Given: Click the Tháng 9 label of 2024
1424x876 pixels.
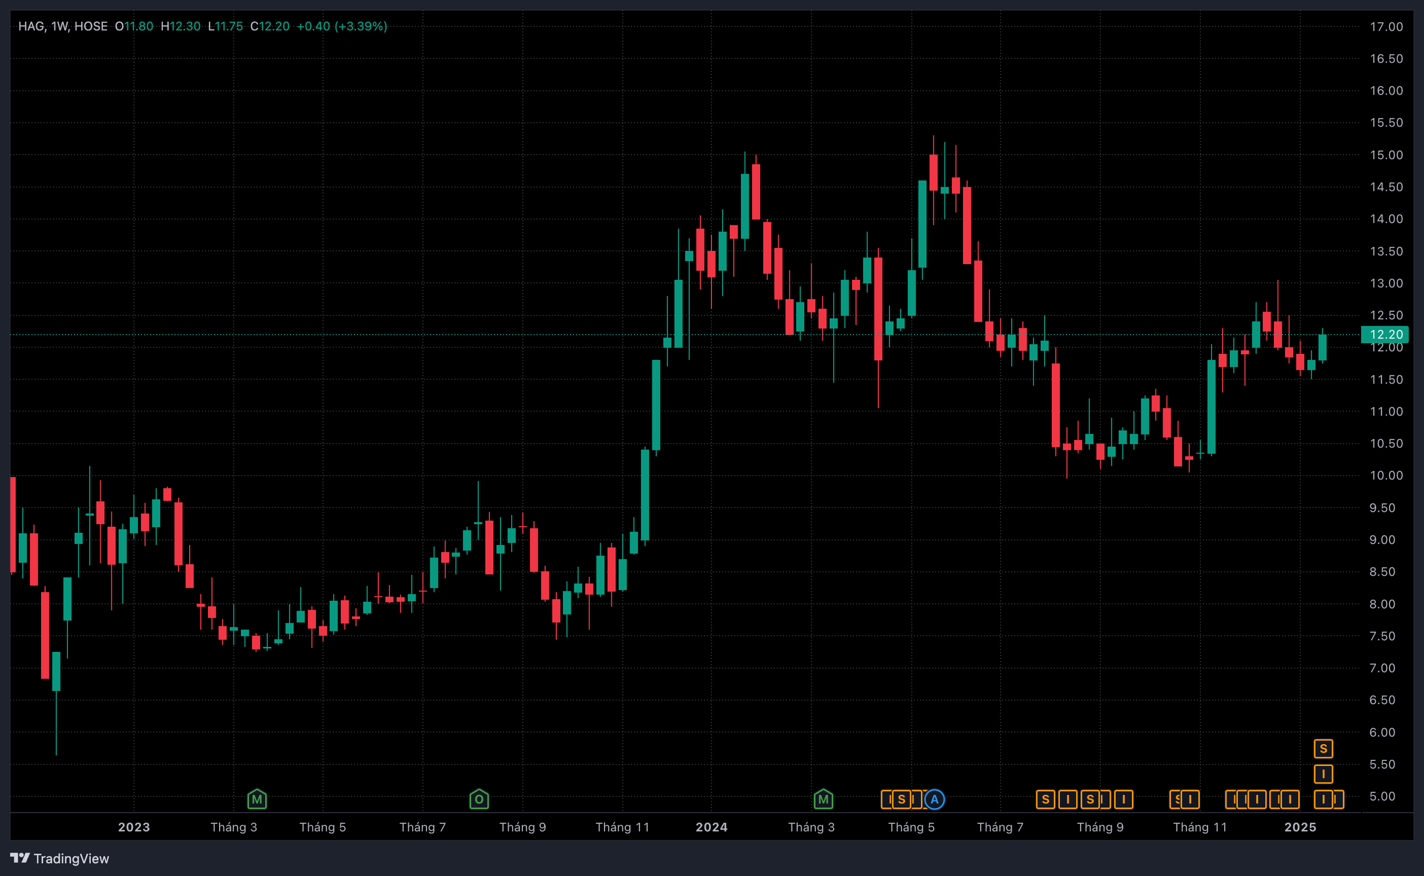Looking at the screenshot, I should [1100, 826].
